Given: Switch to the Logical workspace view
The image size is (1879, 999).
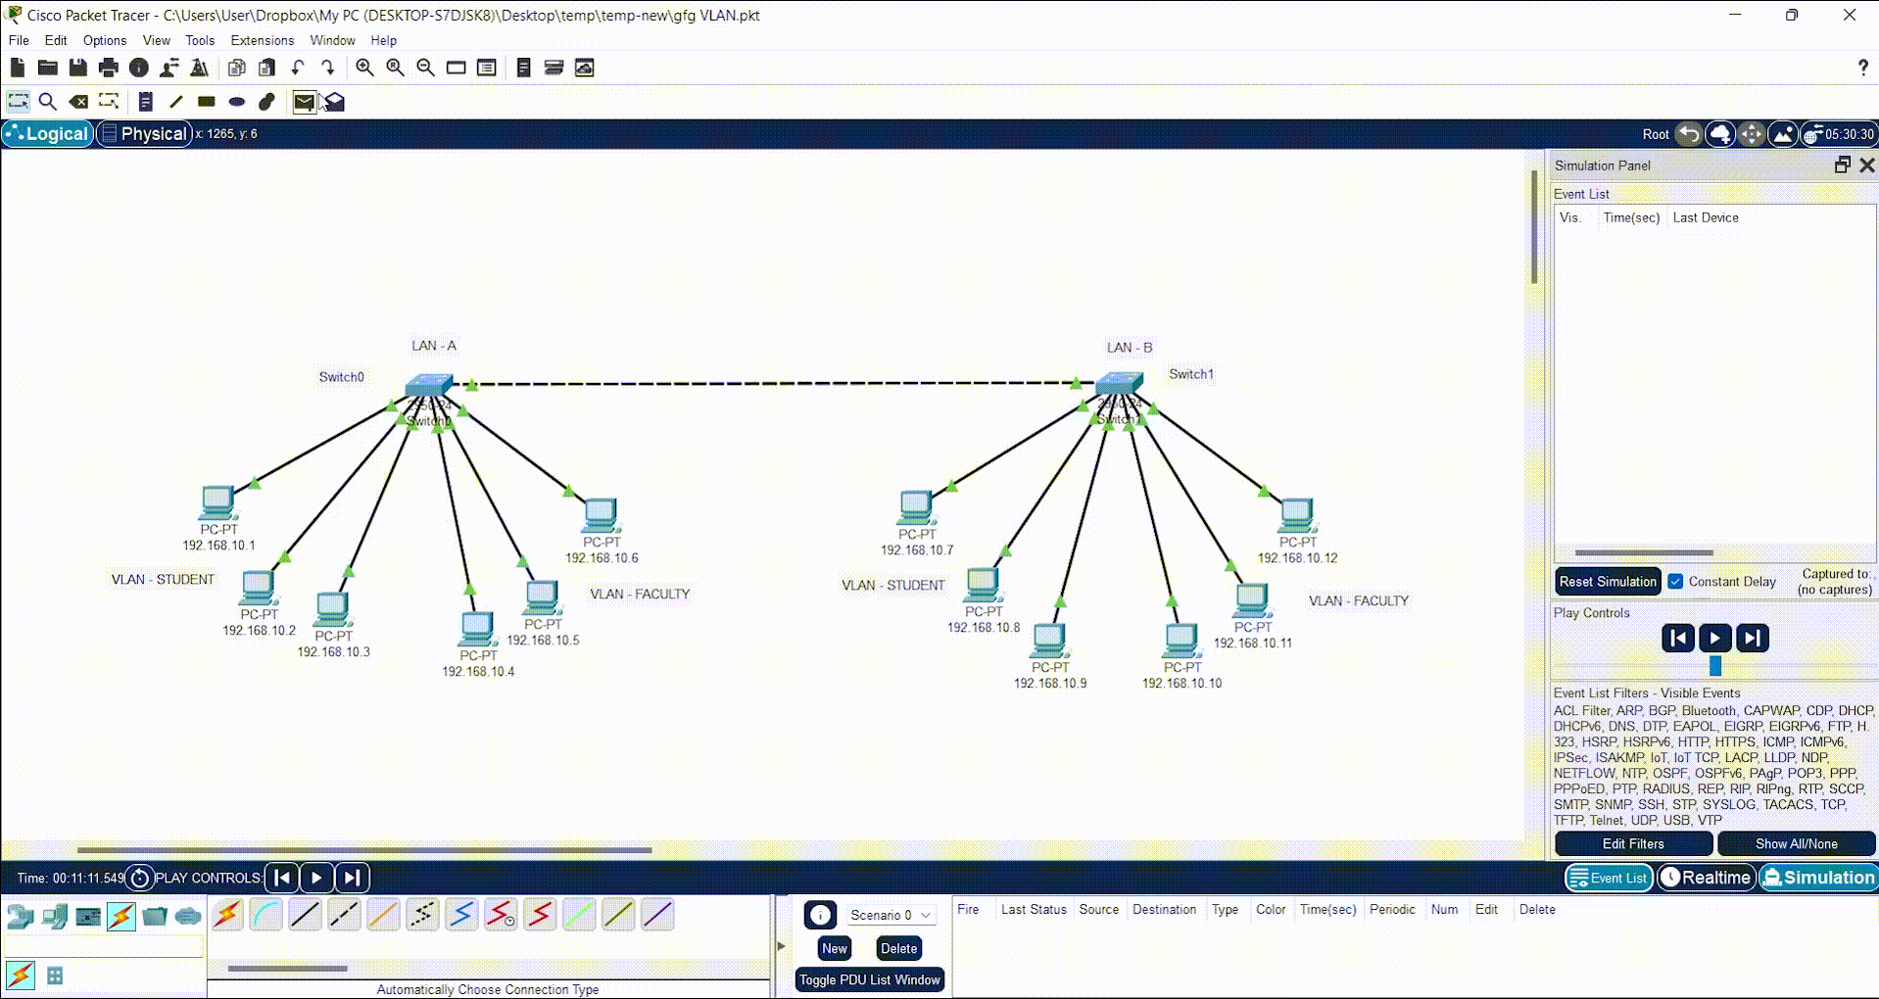Looking at the screenshot, I should pos(47,134).
